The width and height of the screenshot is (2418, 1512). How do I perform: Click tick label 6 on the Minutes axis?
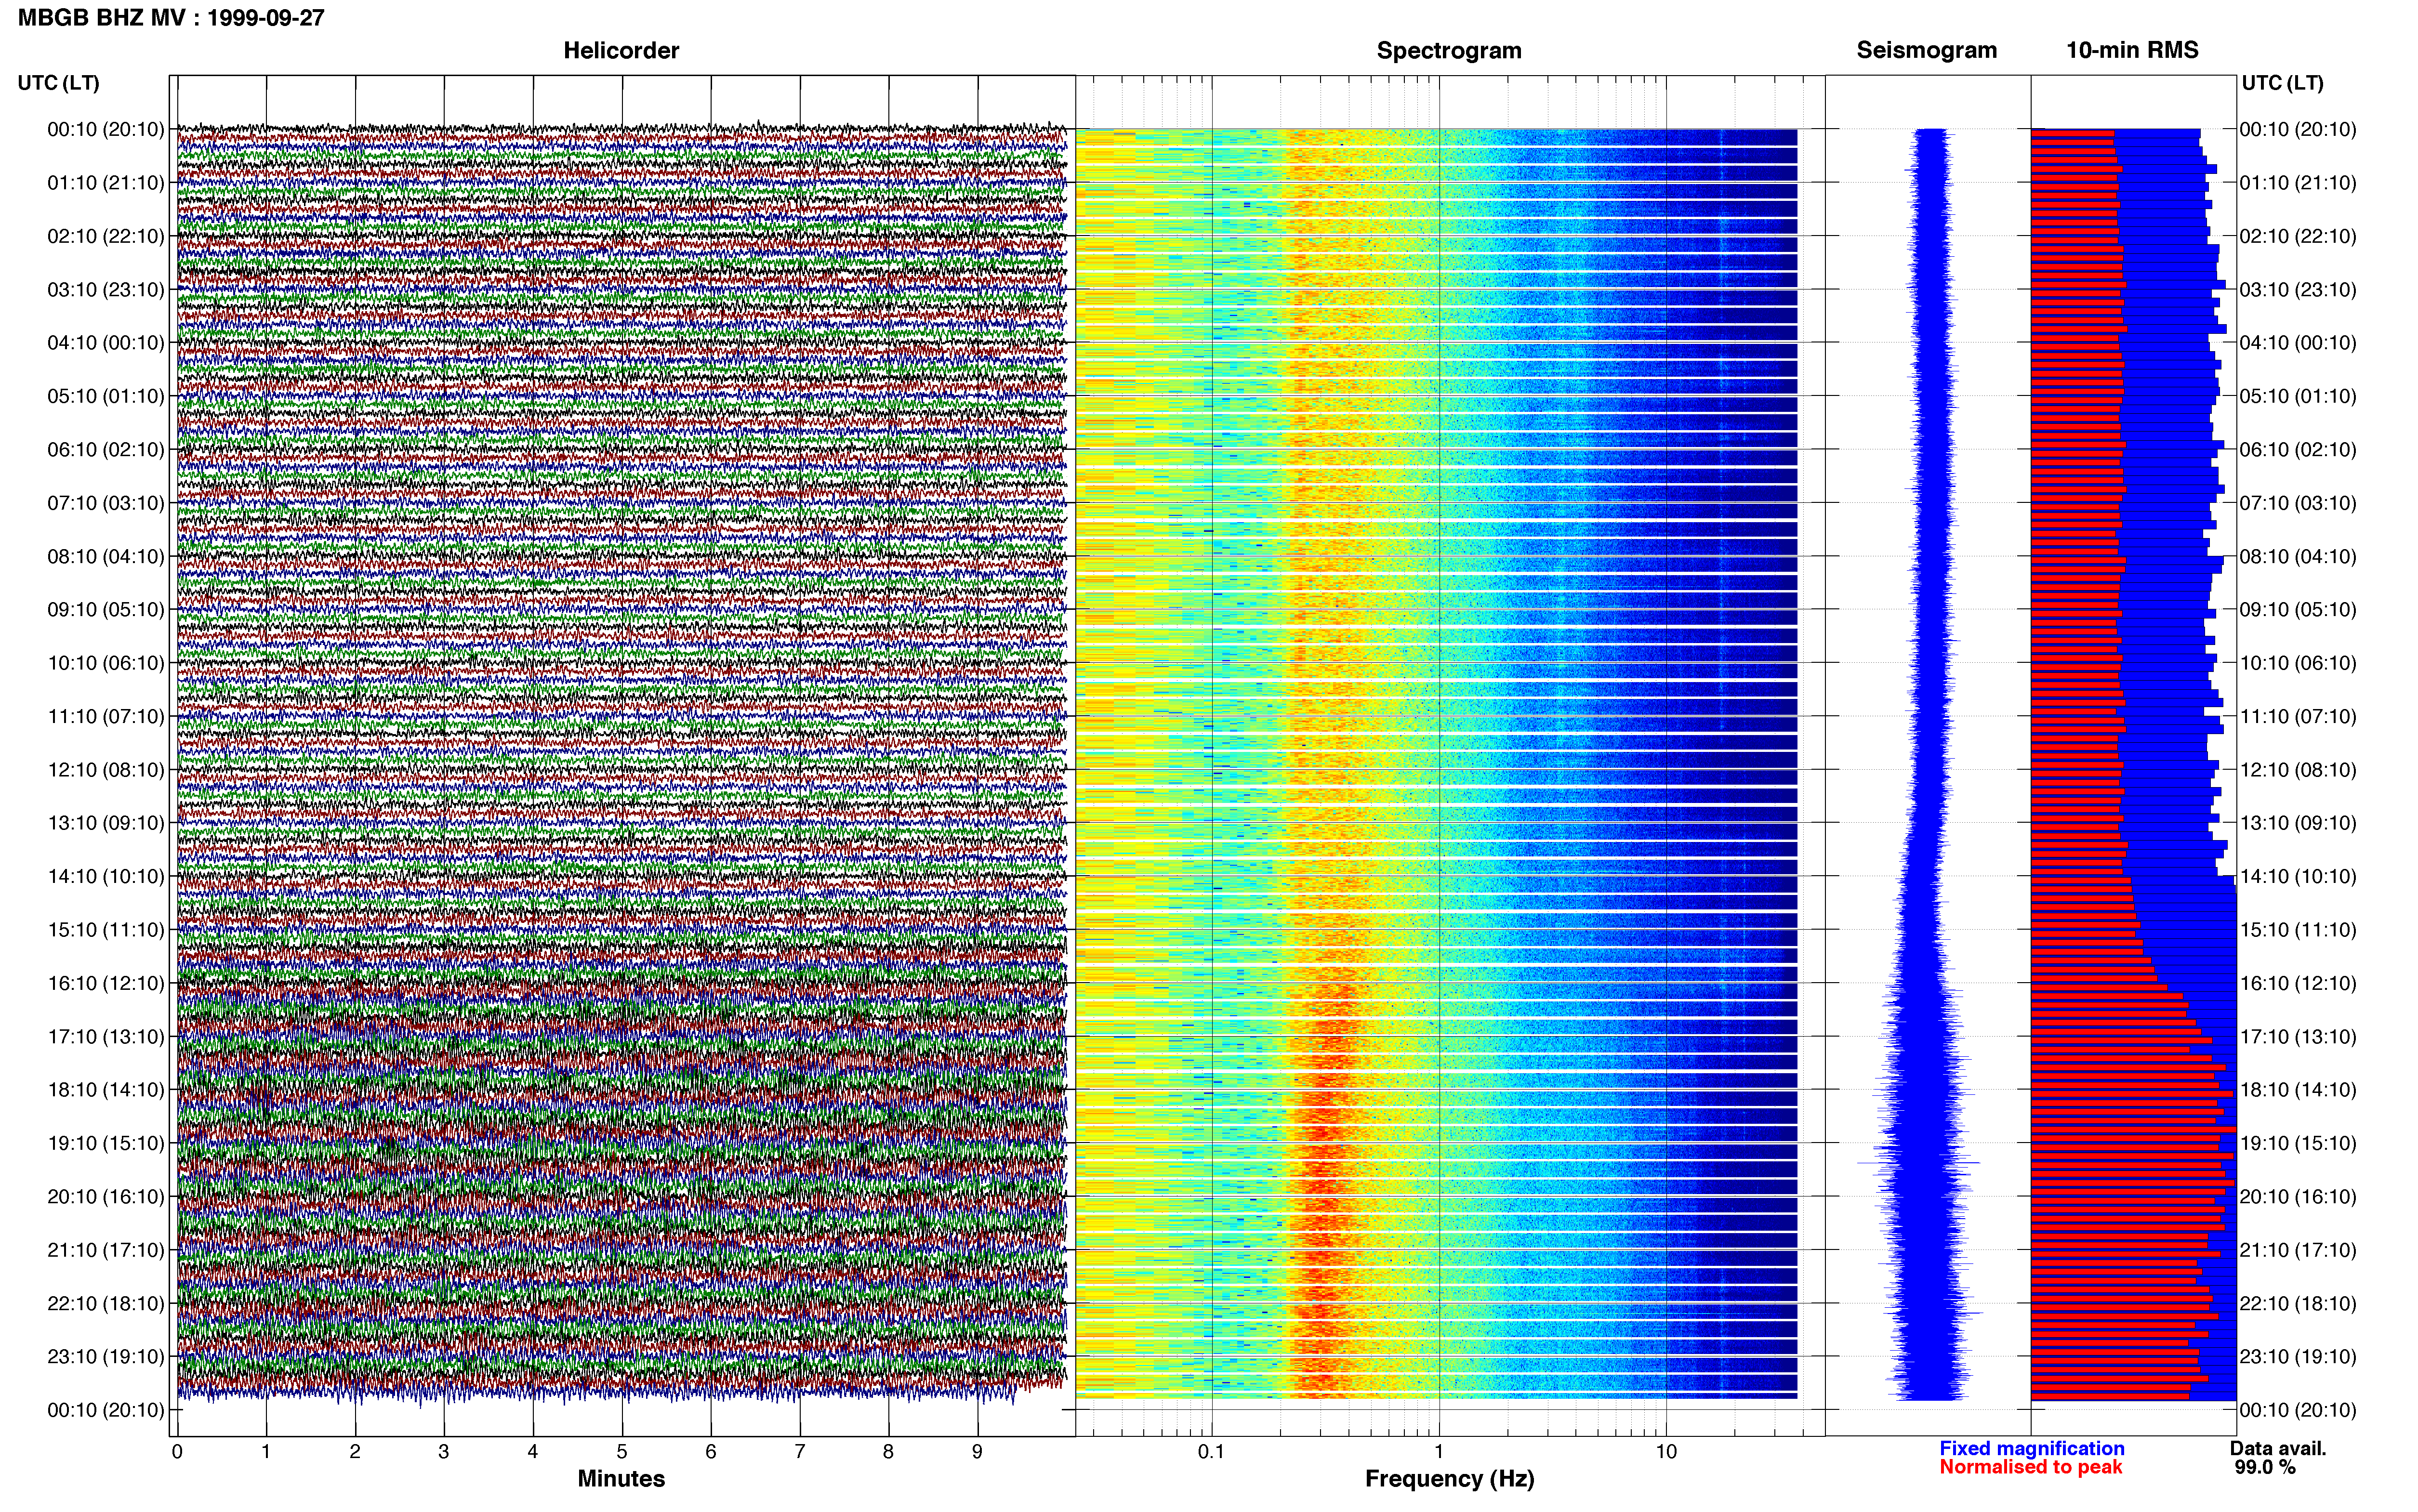point(711,1451)
